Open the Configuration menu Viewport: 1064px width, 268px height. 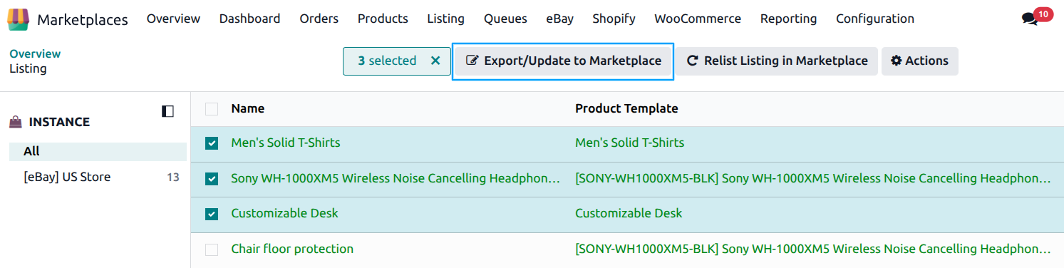(875, 19)
